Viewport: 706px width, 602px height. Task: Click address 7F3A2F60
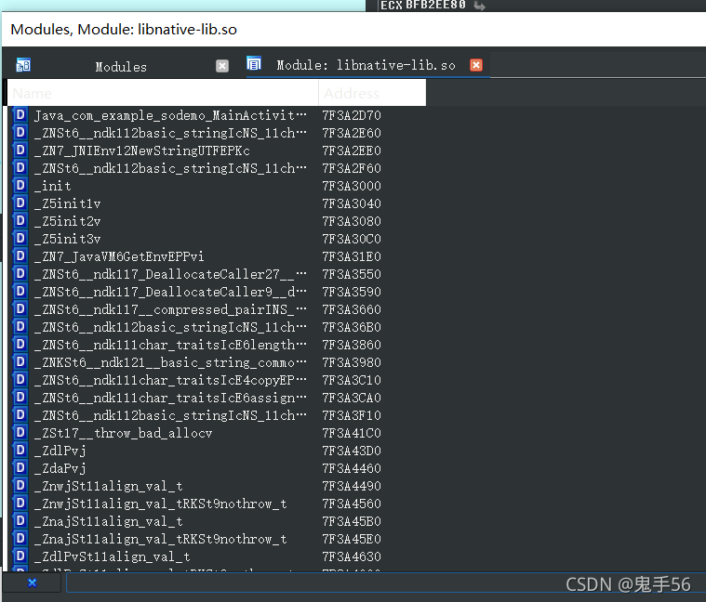click(352, 168)
